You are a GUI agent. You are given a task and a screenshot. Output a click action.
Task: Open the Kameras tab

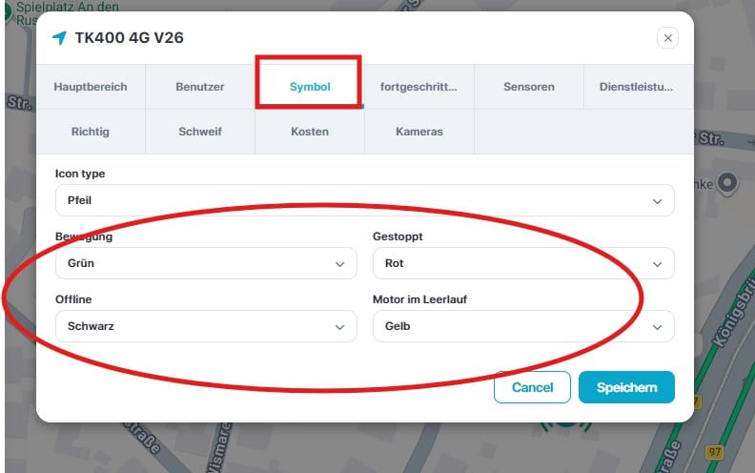[419, 131]
